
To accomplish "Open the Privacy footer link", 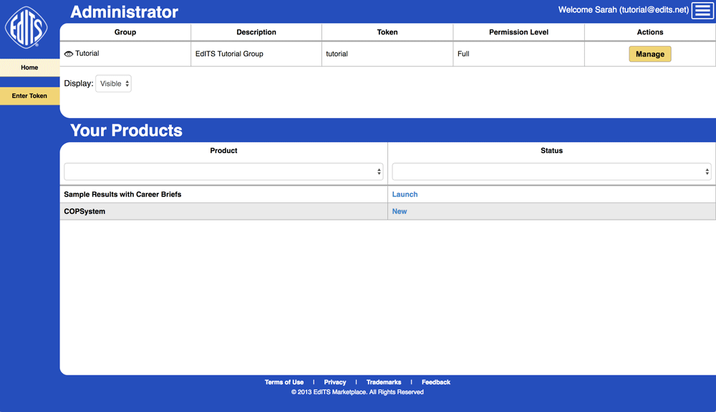I will (x=334, y=383).
